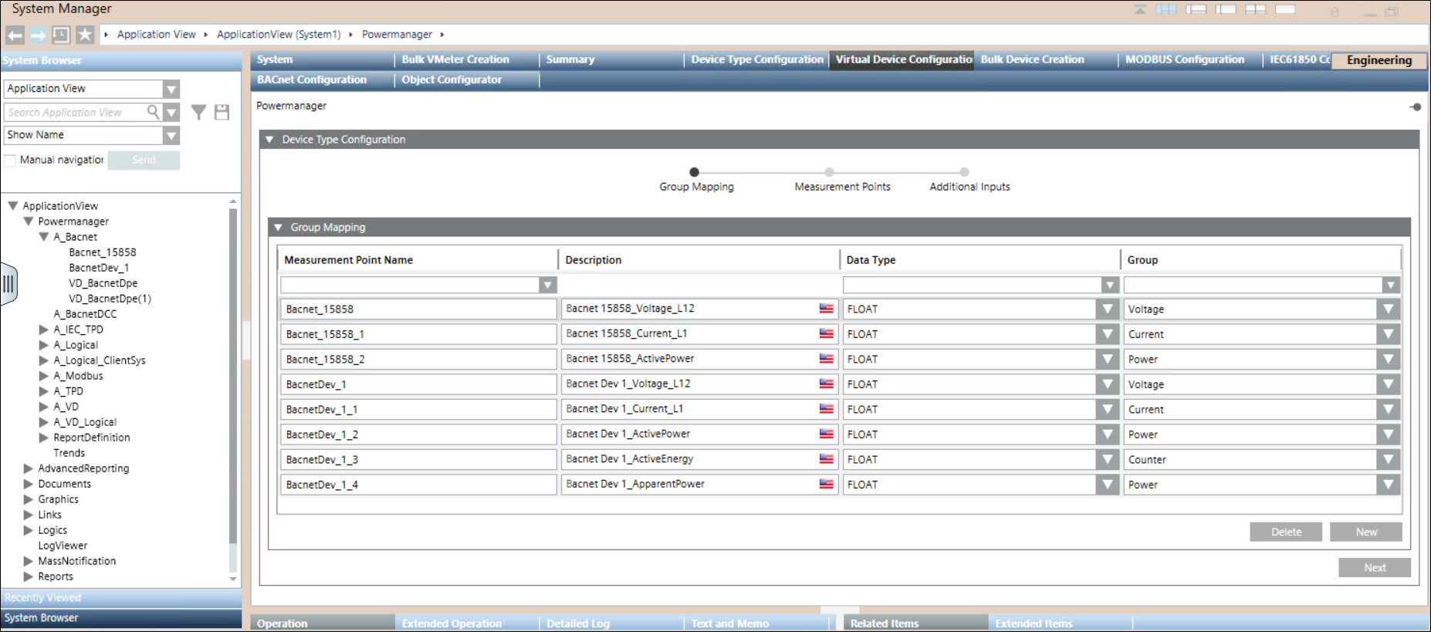The image size is (1431, 632).
Task: Collapse the Group Mapping section
Action: [x=279, y=228]
